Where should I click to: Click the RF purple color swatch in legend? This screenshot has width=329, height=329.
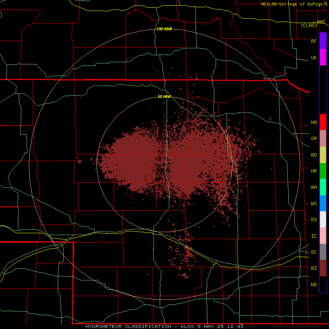[x=323, y=41]
